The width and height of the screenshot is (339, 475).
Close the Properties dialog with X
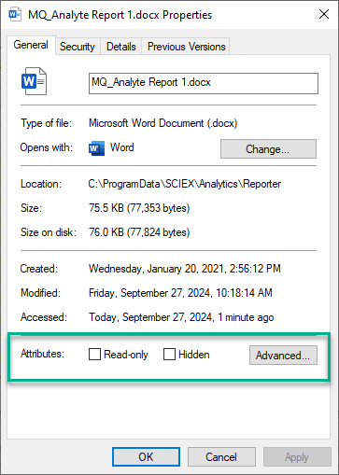324,14
